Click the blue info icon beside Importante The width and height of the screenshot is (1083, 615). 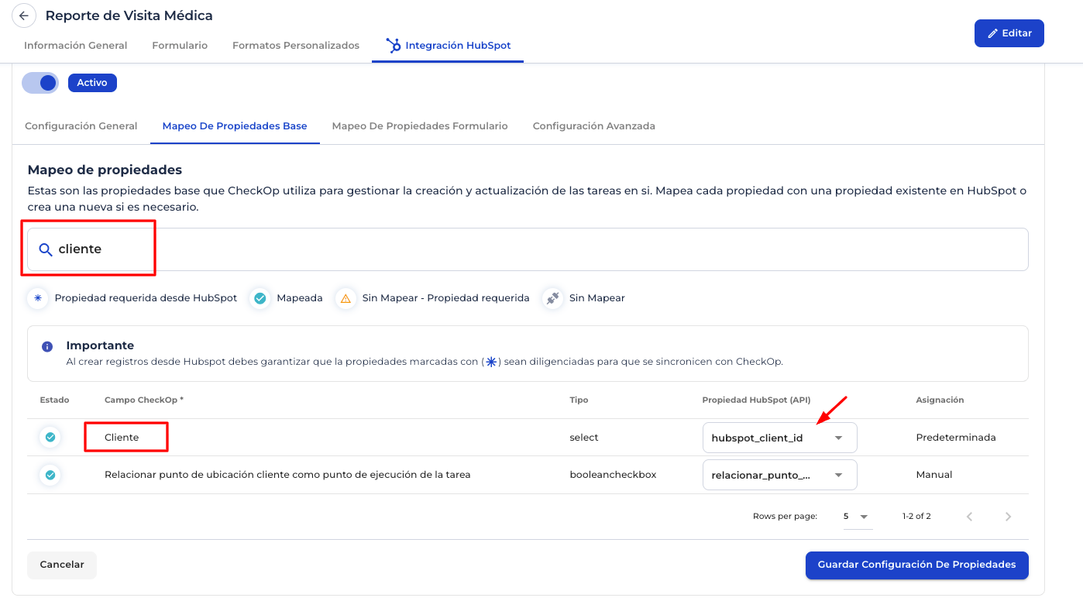click(47, 346)
